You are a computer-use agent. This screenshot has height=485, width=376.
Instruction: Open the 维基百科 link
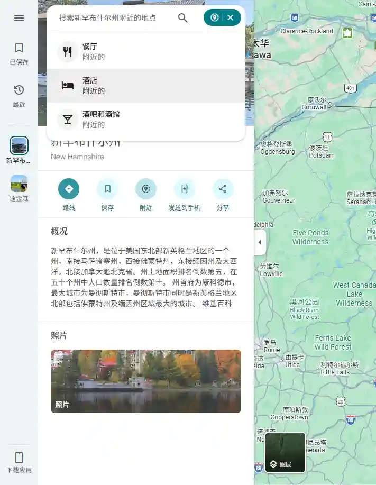(217, 304)
